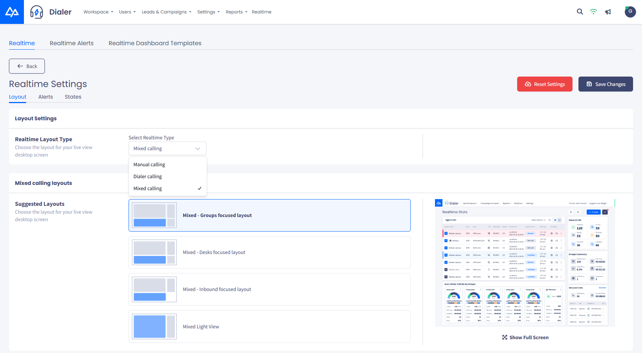The width and height of the screenshot is (642, 353).
Task: Click the realtime stats preview image
Action: (525, 263)
